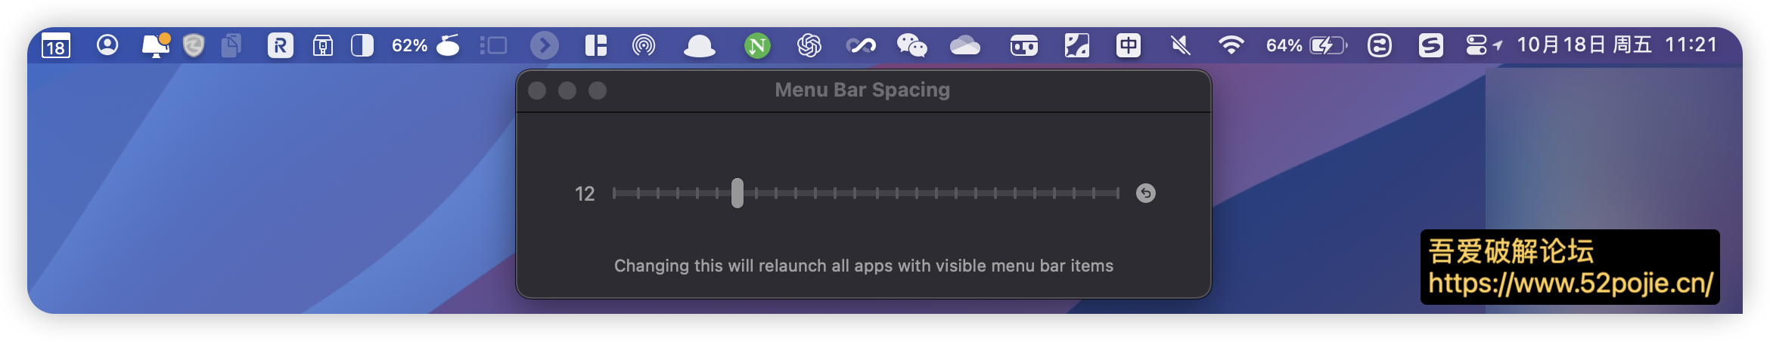Click the Menu Bar Spacing slider thumb

click(x=737, y=193)
